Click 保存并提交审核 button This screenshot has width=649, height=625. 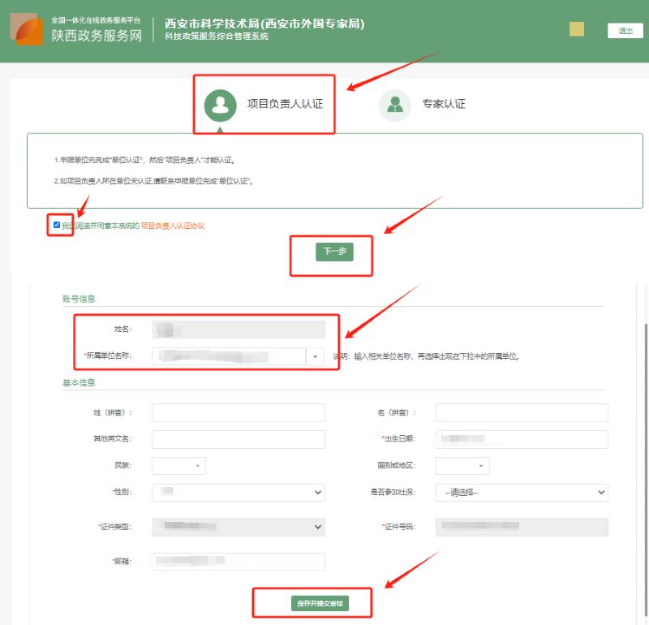(x=320, y=604)
